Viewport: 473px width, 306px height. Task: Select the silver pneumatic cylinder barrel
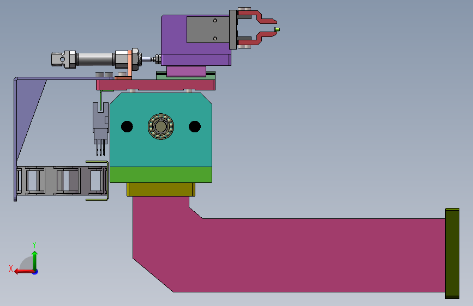click(95, 59)
